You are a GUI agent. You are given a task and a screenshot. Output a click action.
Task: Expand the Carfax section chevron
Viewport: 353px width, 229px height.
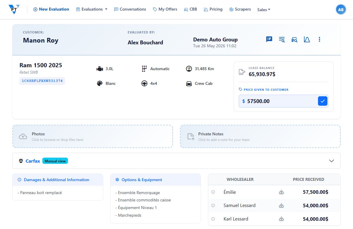click(x=332, y=161)
